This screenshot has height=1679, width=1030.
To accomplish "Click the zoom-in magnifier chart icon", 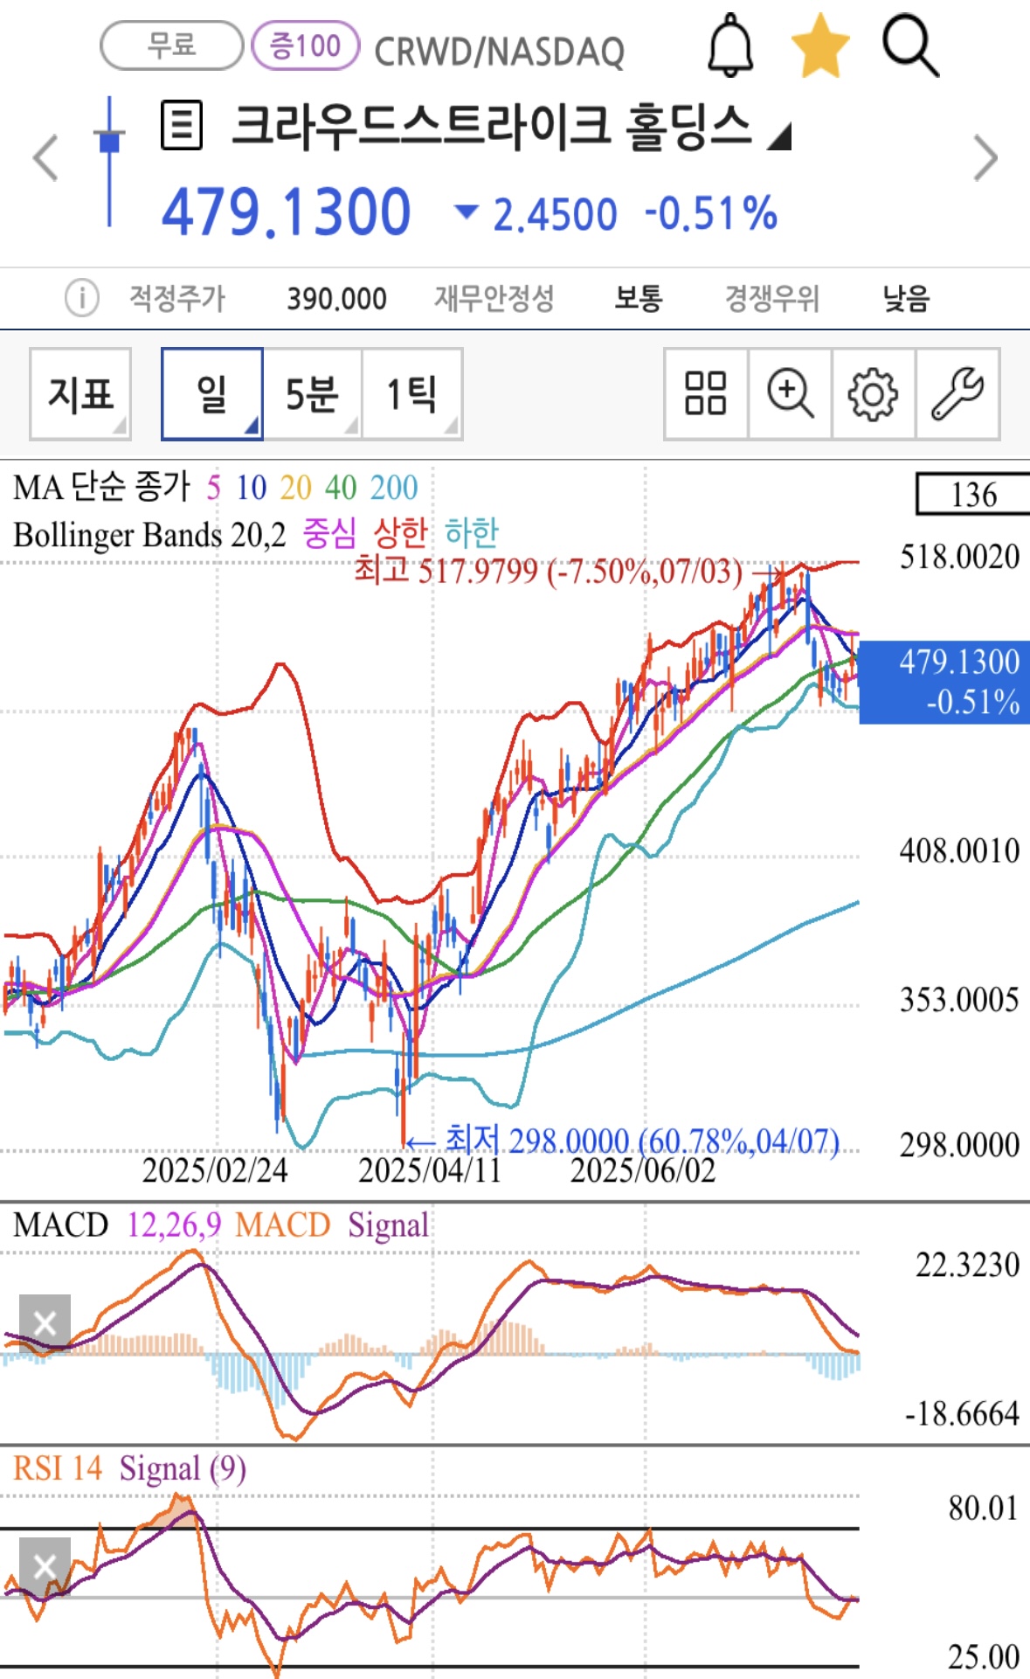I will point(790,393).
